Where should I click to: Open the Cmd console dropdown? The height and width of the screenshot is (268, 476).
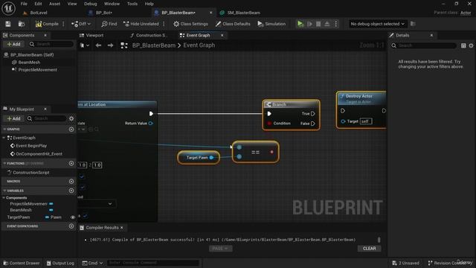92,263
